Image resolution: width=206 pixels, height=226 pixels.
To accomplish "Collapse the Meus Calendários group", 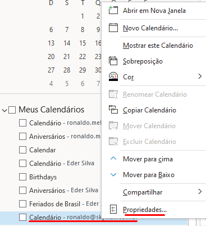I will (x=4, y=110).
